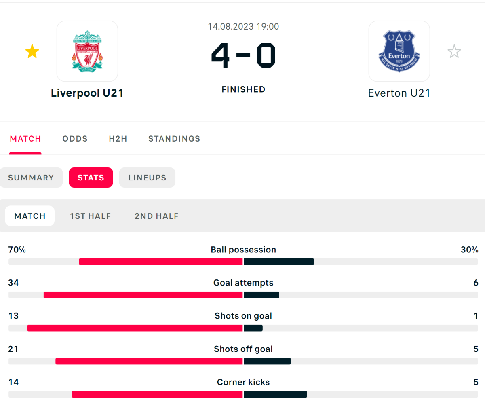The height and width of the screenshot is (402, 485).
Task: View the team LINEUPS
Action: tap(147, 178)
